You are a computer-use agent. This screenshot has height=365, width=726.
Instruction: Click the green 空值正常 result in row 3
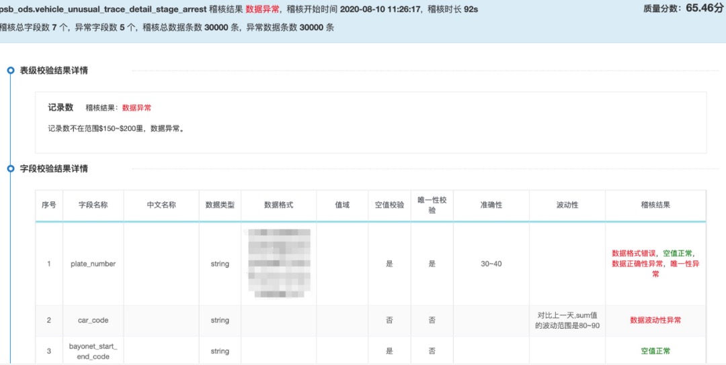tap(655, 351)
